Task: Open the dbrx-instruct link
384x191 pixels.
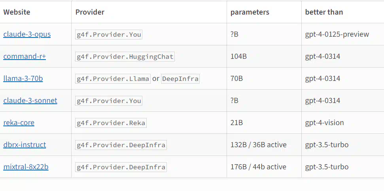Action: [x=25, y=145]
